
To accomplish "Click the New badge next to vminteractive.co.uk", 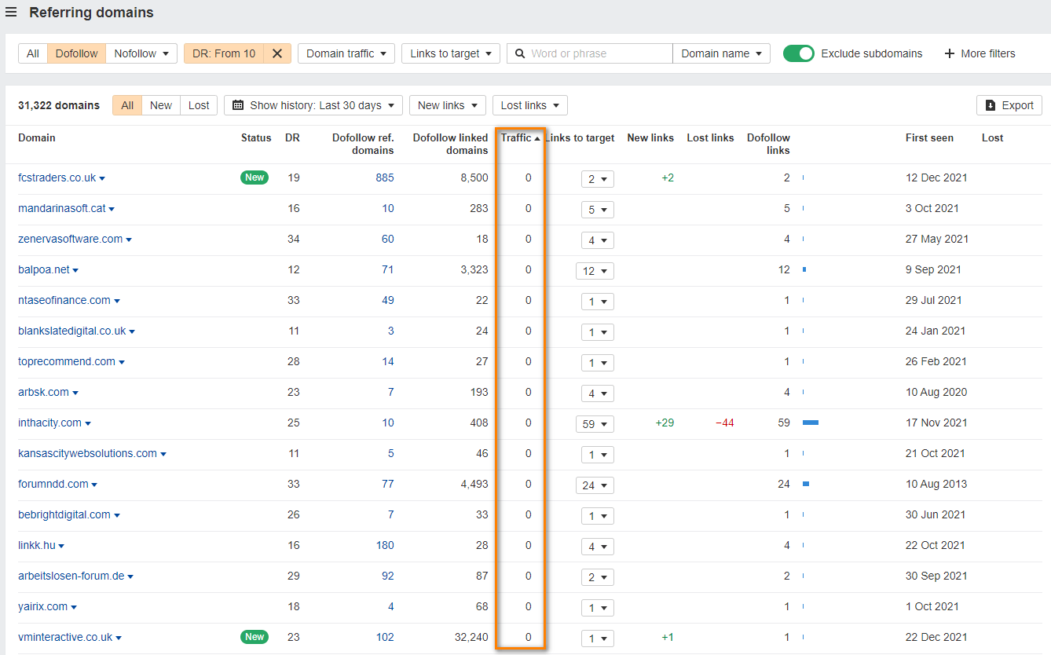I will [254, 637].
